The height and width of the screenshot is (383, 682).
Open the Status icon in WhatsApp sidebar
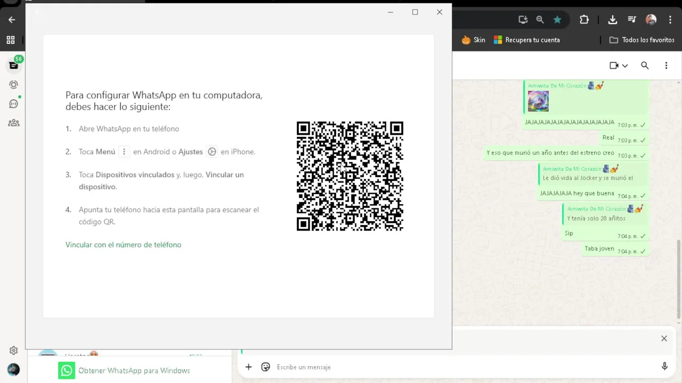pyautogui.click(x=14, y=85)
